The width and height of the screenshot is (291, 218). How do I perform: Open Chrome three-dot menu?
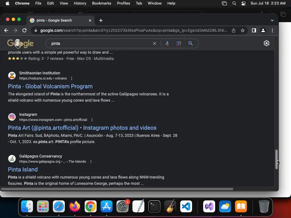[x=272, y=30]
